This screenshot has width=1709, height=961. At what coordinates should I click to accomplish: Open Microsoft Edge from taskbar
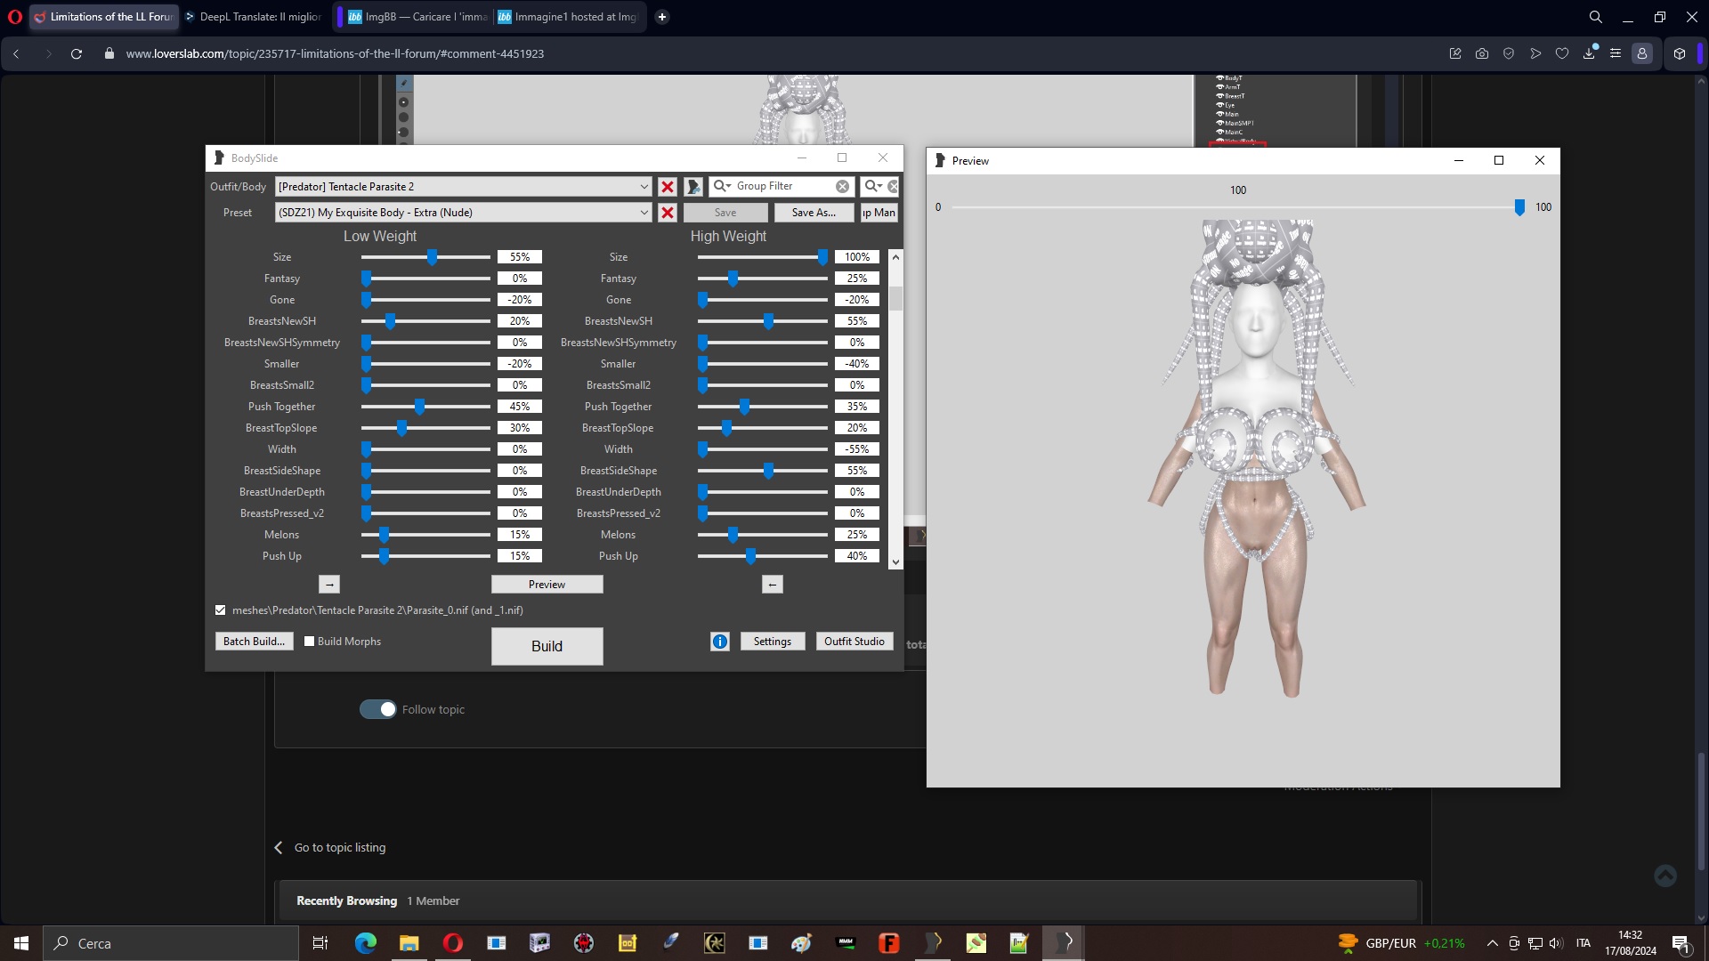pos(365,943)
